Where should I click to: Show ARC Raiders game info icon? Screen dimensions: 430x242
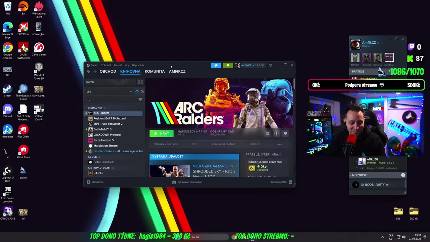[x=276, y=133]
